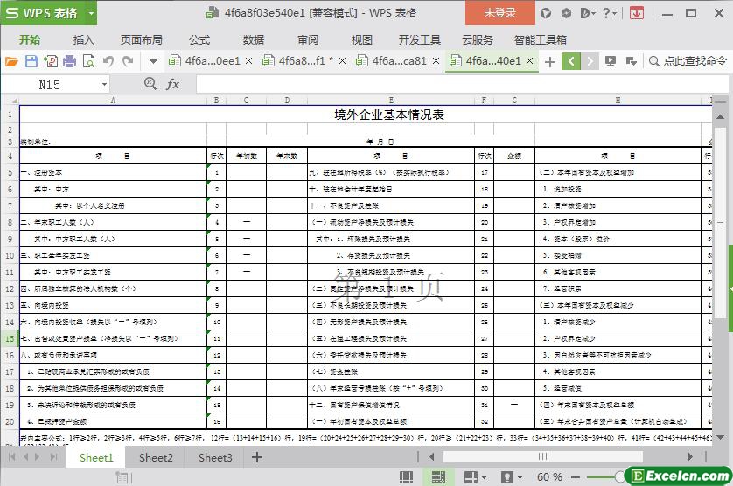The width and height of the screenshot is (733, 486).
Task: Open the 插入 ribbon tab
Action: pos(84,39)
